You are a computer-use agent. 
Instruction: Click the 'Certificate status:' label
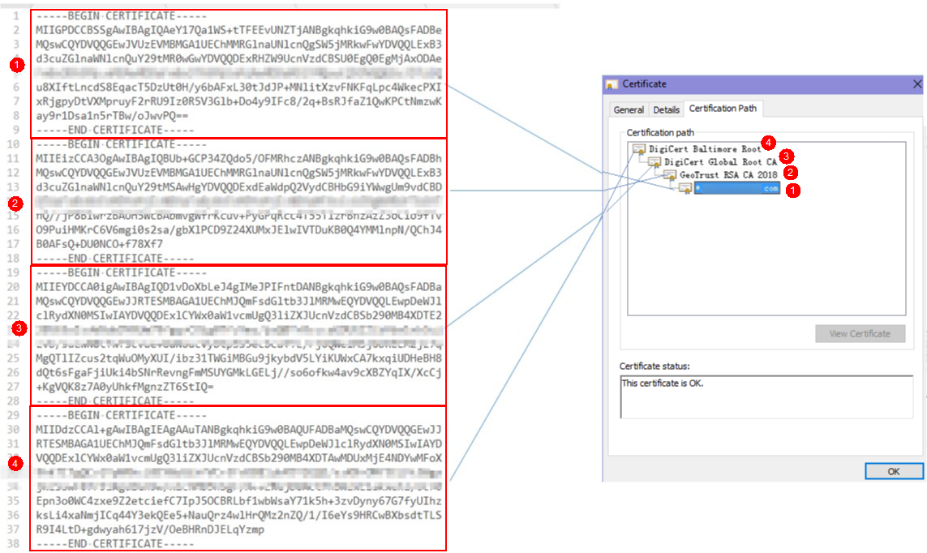click(654, 367)
